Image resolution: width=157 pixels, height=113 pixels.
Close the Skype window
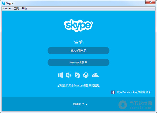click(x=150, y=2)
